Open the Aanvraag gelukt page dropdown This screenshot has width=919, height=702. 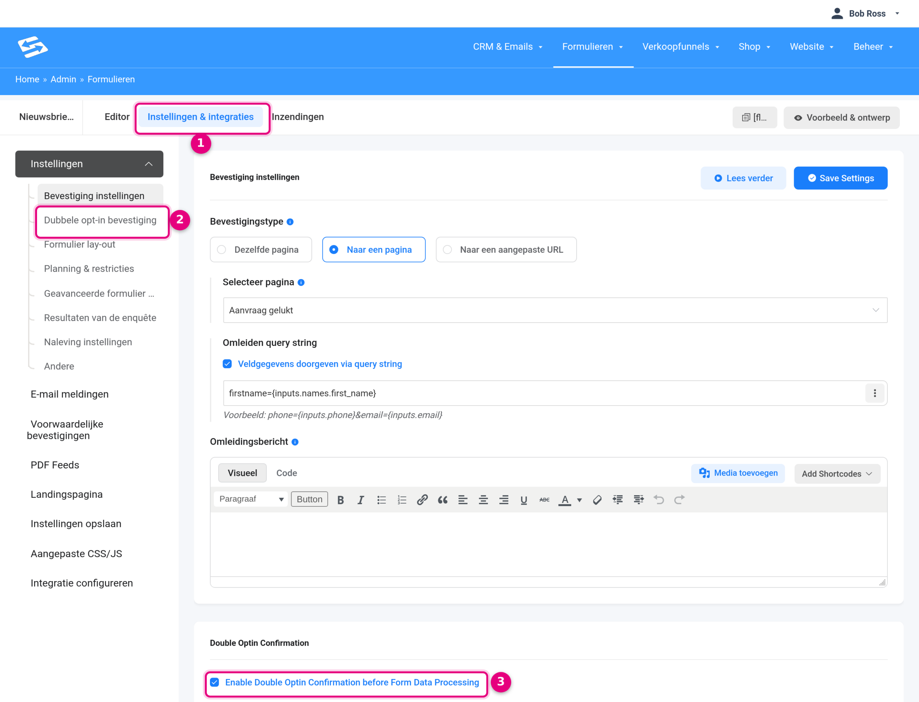pos(555,310)
